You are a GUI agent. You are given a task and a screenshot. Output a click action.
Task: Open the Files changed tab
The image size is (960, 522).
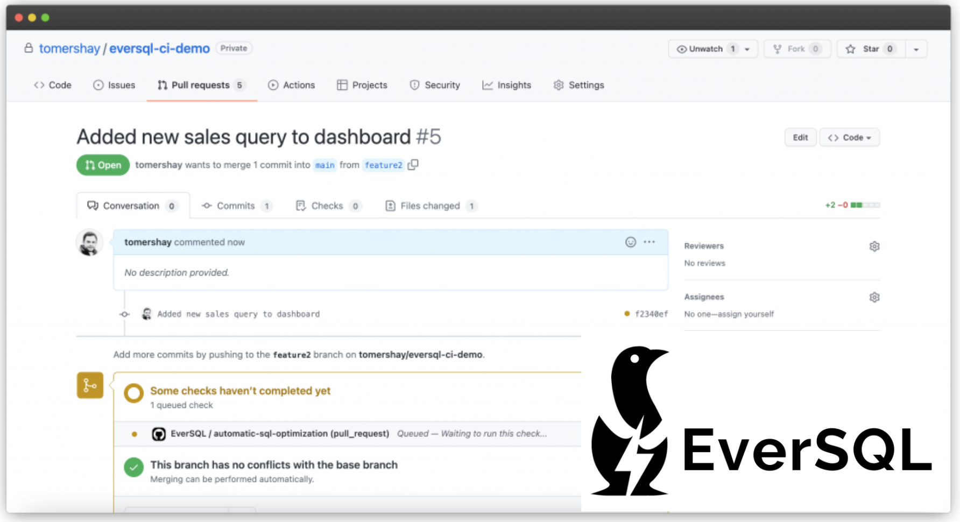pyautogui.click(x=431, y=206)
